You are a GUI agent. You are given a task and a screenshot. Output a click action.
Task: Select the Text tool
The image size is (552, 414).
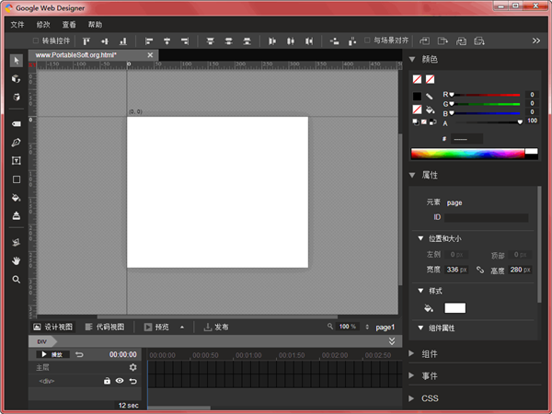[17, 161]
